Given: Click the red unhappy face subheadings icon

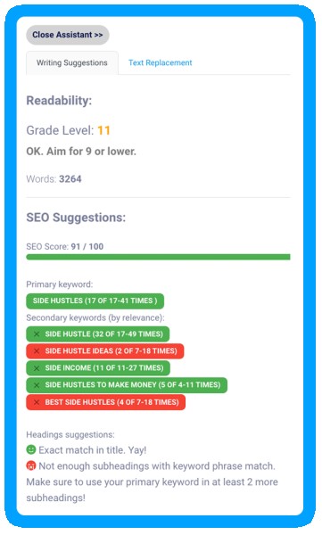Looking at the screenshot, I should tap(31, 465).
